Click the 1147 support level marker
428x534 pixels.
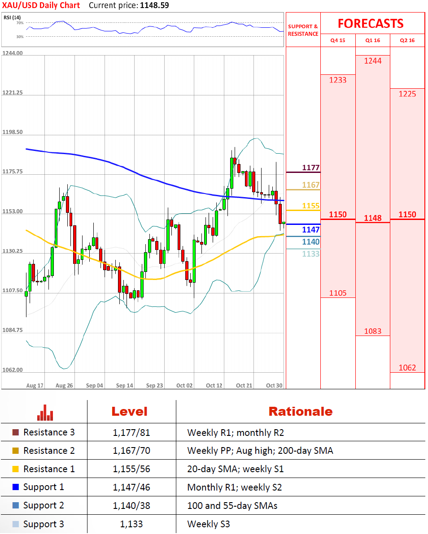[x=311, y=229]
